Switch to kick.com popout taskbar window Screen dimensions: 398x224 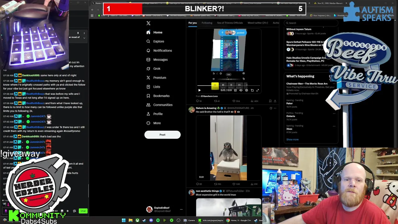click(x=211, y=220)
